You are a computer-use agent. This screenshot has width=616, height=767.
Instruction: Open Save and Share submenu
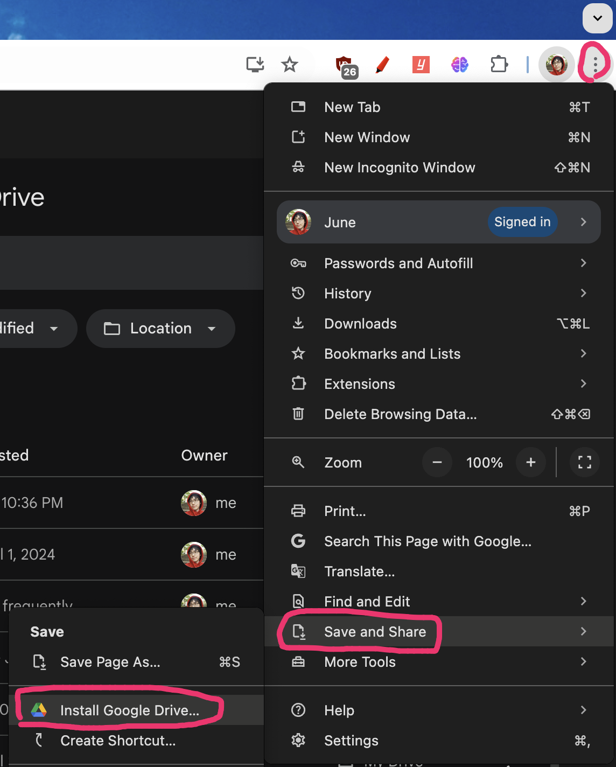[x=439, y=632]
